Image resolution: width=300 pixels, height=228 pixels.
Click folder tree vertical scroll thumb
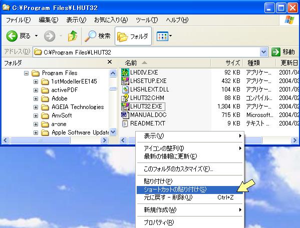point(113,88)
